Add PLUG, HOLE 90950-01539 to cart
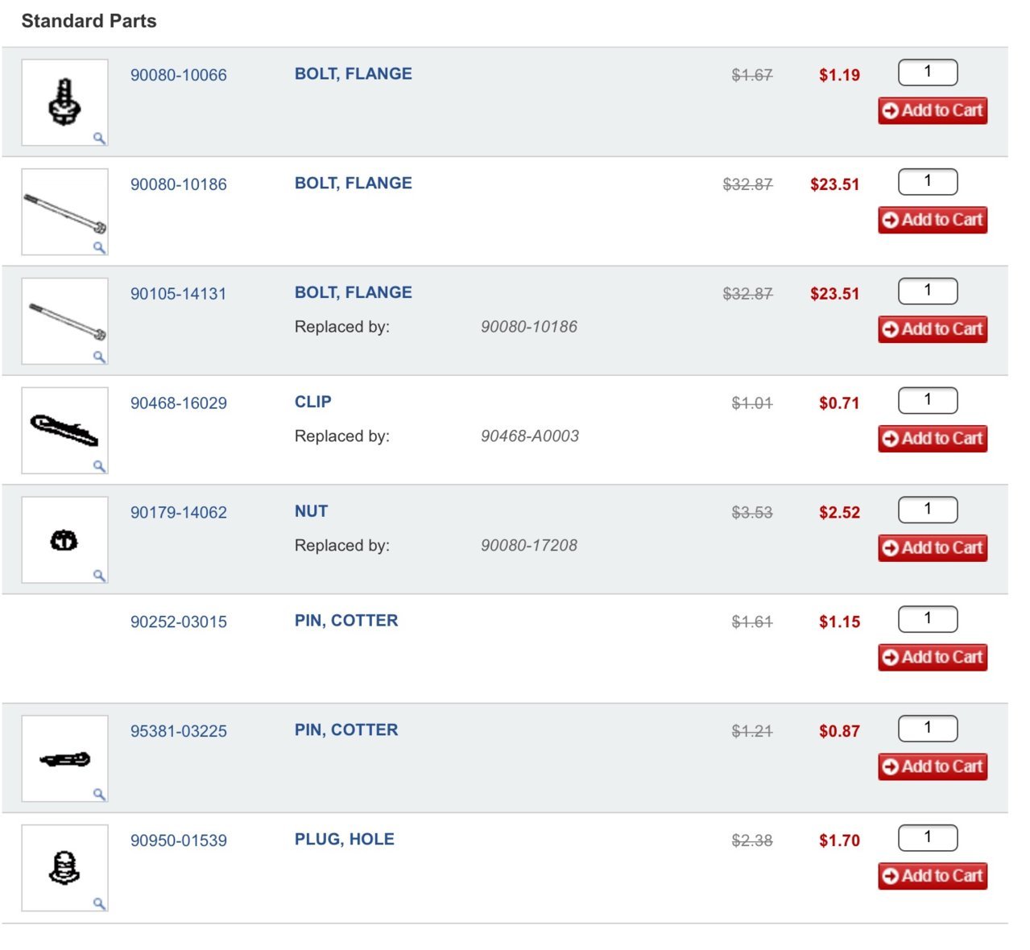Viewport: 1030px width, 950px height. pos(933,876)
